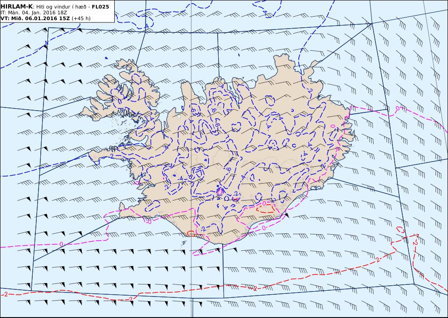The height and width of the screenshot is (318, 448).
Task: Select the FL025 flight level label
Action: click(x=100, y=7)
